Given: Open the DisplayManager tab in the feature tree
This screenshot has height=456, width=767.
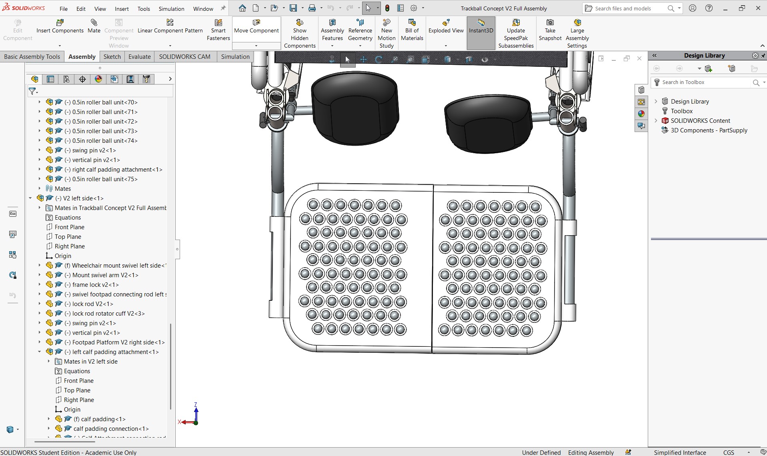Looking at the screenshot, I should pyautogui.click(x=98, y=79).
